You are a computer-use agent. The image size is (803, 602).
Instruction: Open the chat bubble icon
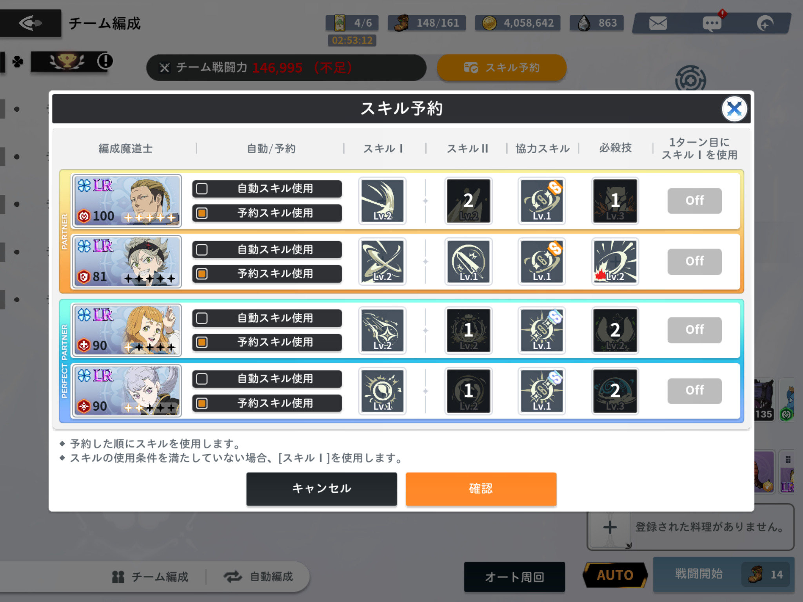coord(712,24)
